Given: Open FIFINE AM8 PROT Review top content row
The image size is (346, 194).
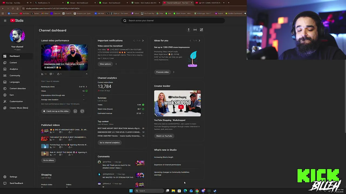Looking at the screenshot, I should 121,136.
